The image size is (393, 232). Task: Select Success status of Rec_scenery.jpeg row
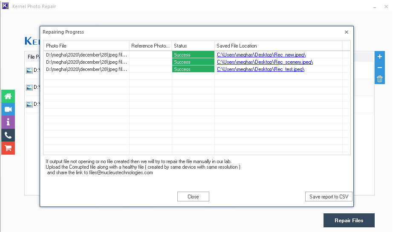193,62
